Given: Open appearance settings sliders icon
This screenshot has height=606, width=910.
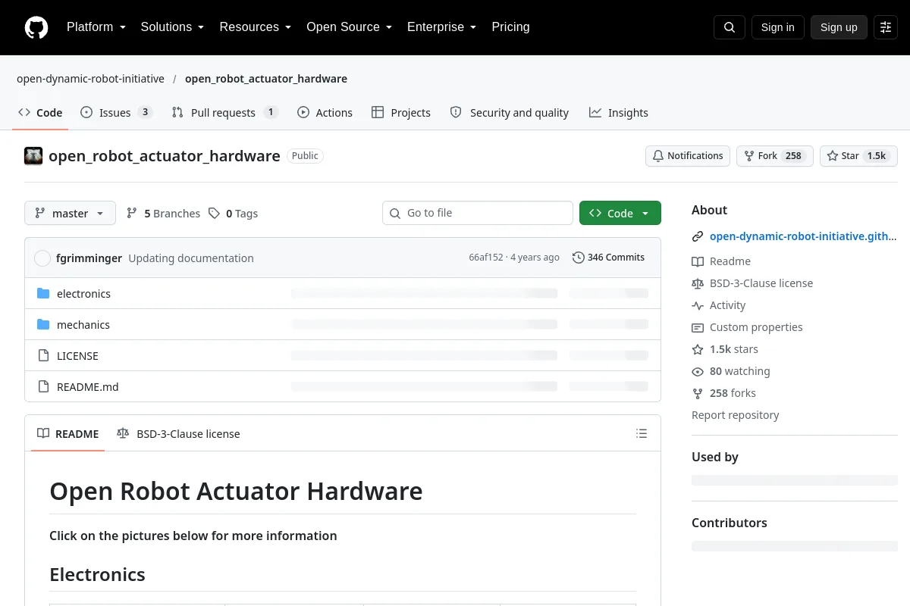Looking at the screenshot, I should [886, 27].
